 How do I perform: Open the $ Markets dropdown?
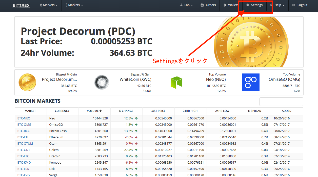pos(74,5)
